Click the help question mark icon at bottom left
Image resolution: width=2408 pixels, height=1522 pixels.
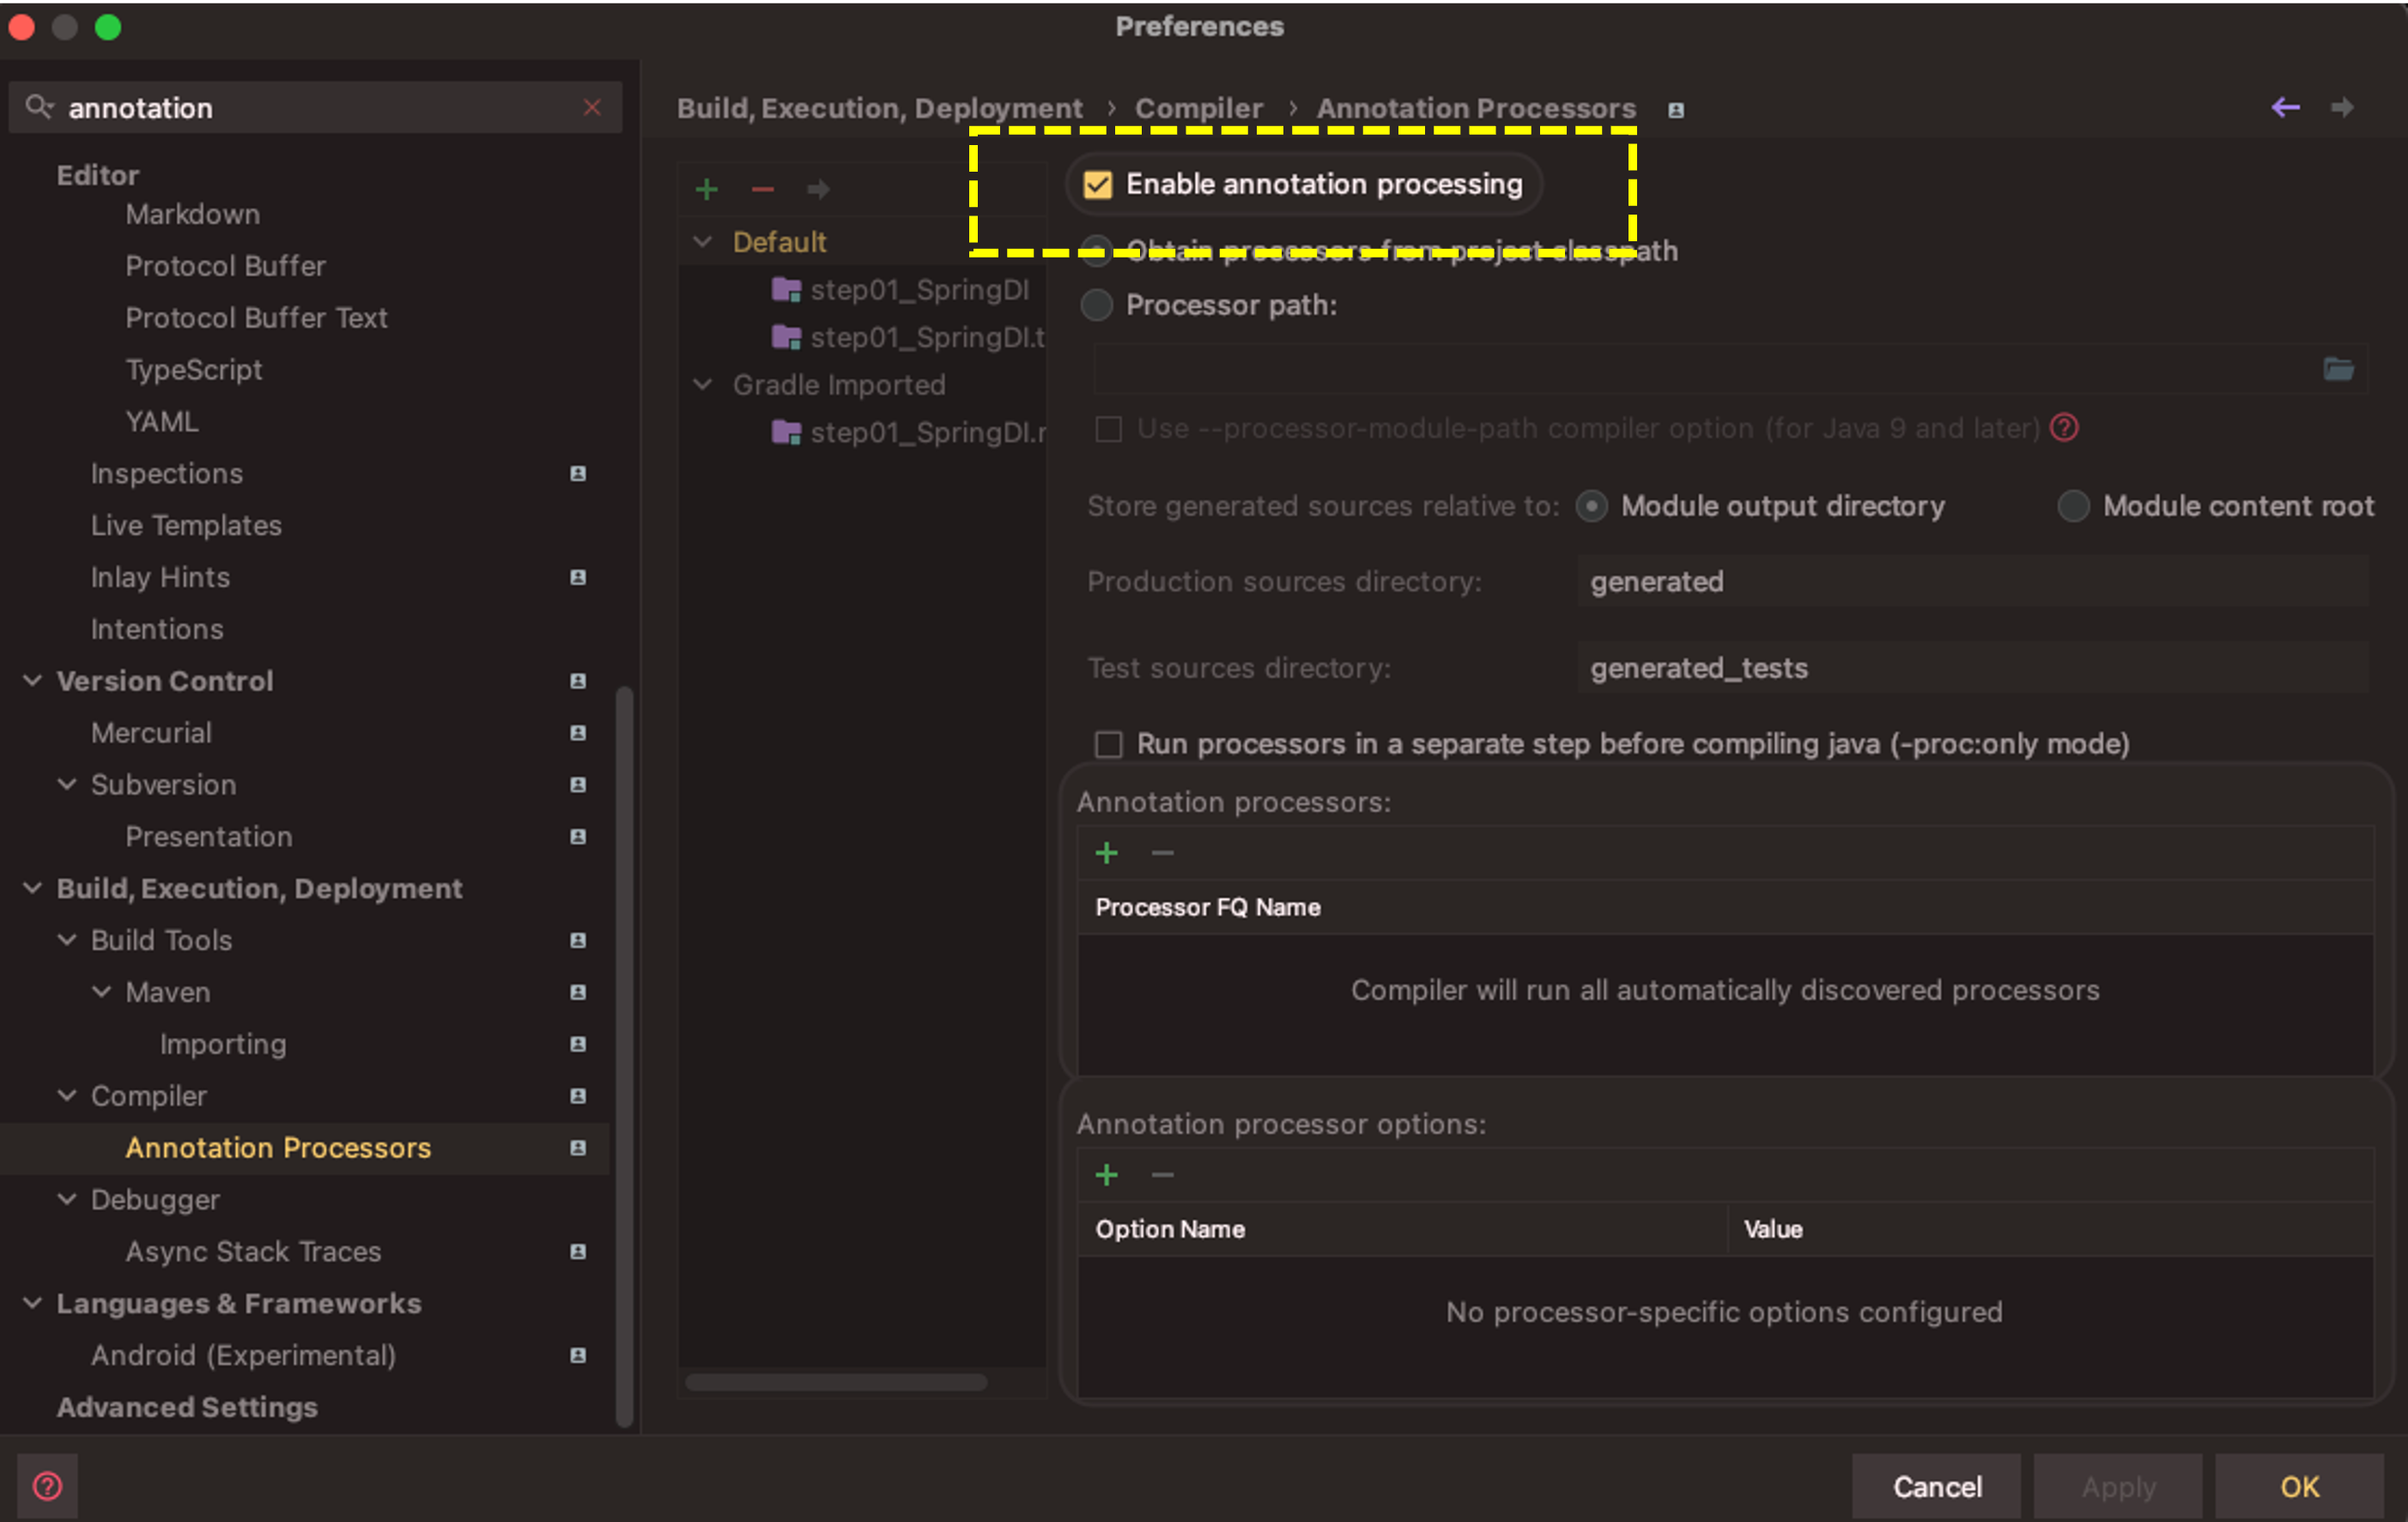[47, 1486]
